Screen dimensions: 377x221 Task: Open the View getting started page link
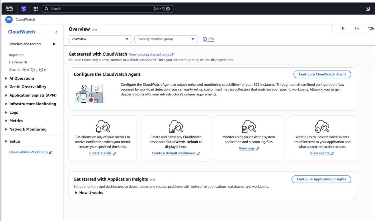tap(151, 54)
